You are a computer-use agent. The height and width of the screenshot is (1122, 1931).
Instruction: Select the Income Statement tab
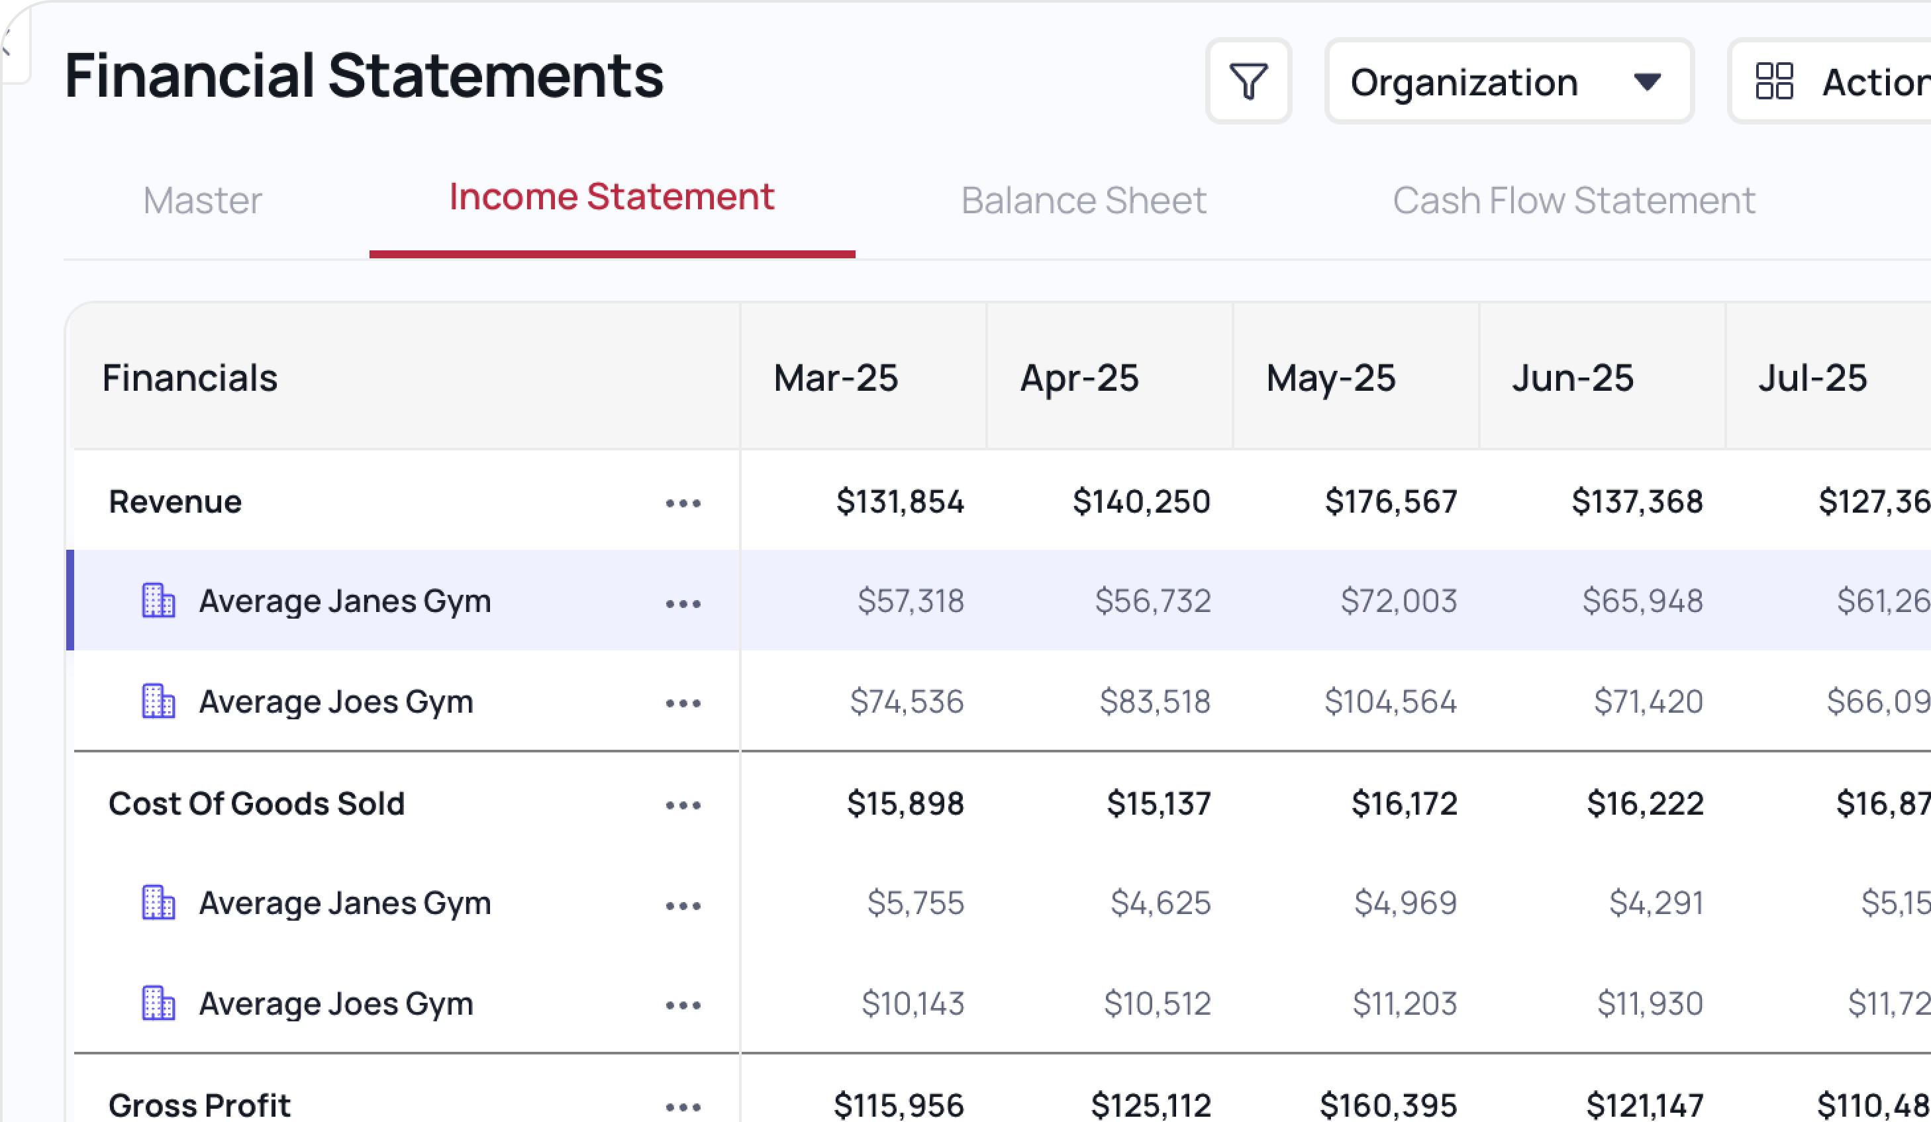coord(611,198)
